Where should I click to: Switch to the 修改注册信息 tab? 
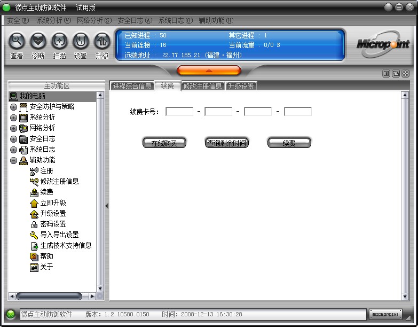[x=203, y=86]
